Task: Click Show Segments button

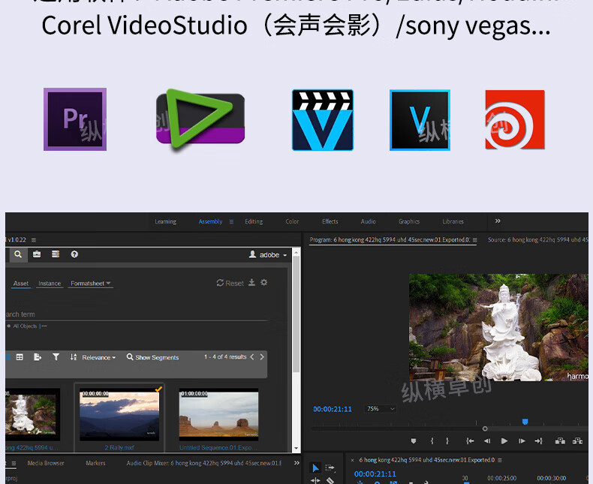Action: pos(153,357)
